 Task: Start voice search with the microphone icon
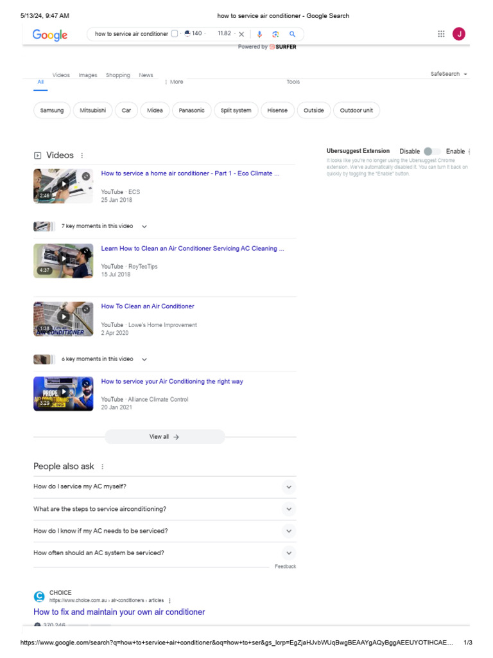(259, 34)
